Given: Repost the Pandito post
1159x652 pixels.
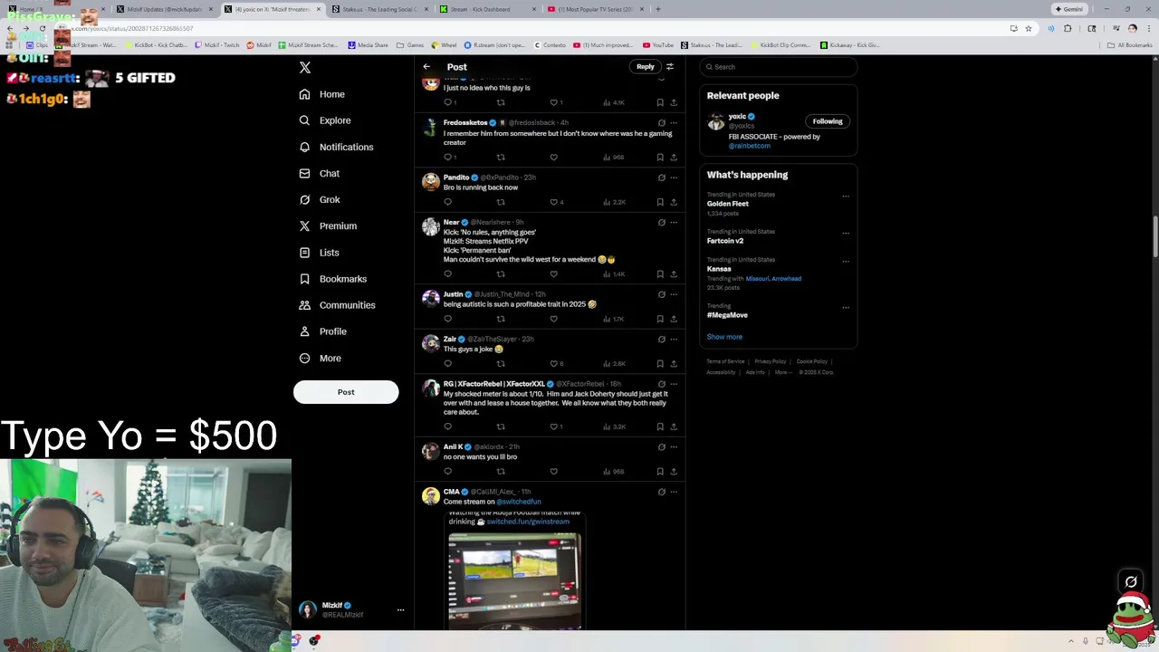Looking at the screenshot, I should [x=501, y=202].
